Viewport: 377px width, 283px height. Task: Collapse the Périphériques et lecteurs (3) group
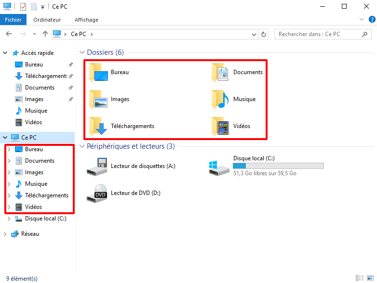point(82,146)
